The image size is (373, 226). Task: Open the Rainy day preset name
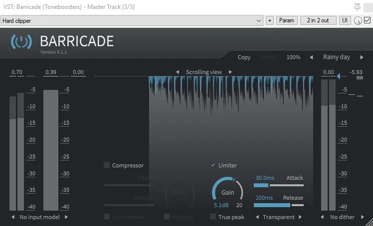click(x=337, y=57)
